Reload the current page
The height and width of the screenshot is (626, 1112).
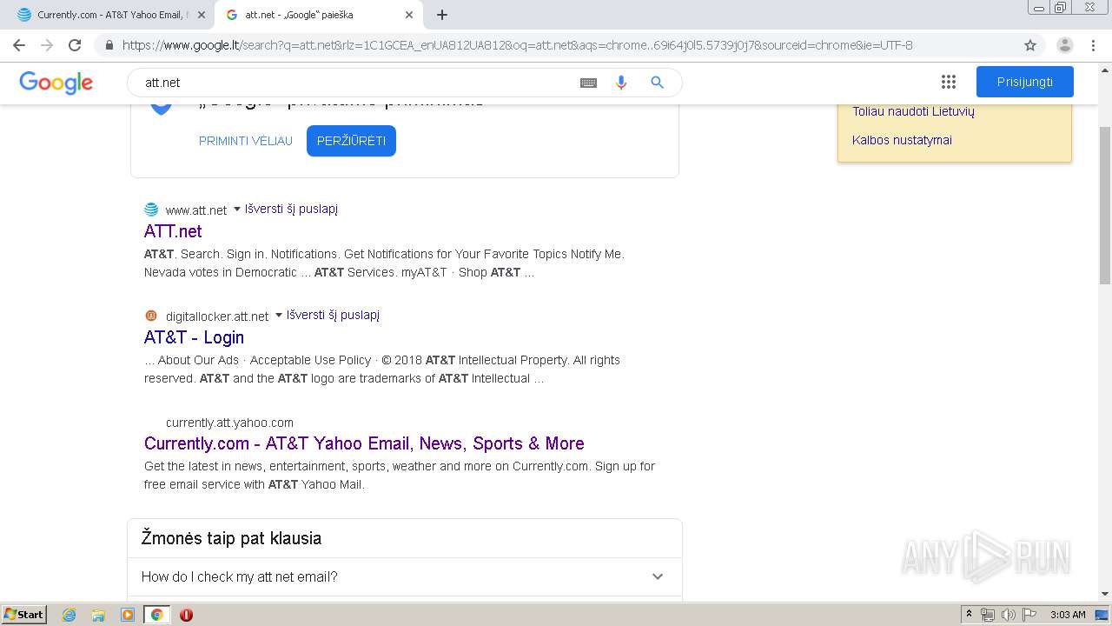click(x=75, y=45)
